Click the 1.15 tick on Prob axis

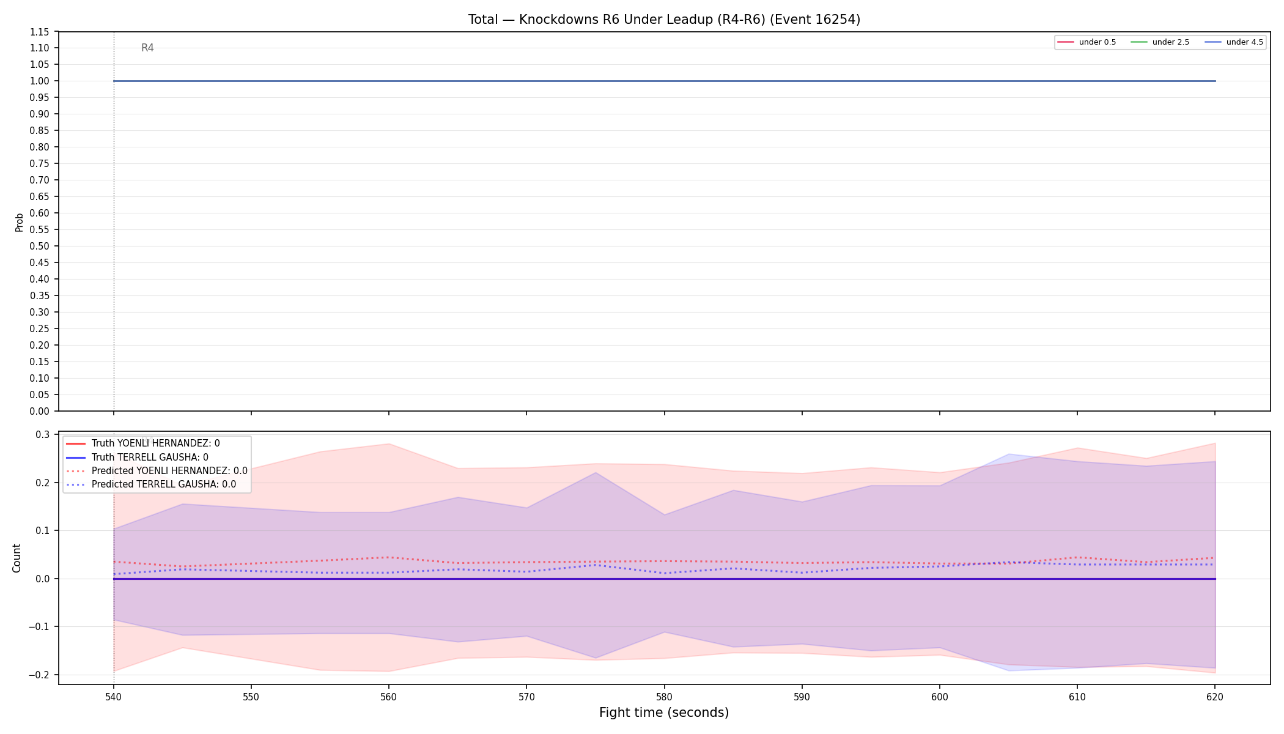click(x=40, y=31)
